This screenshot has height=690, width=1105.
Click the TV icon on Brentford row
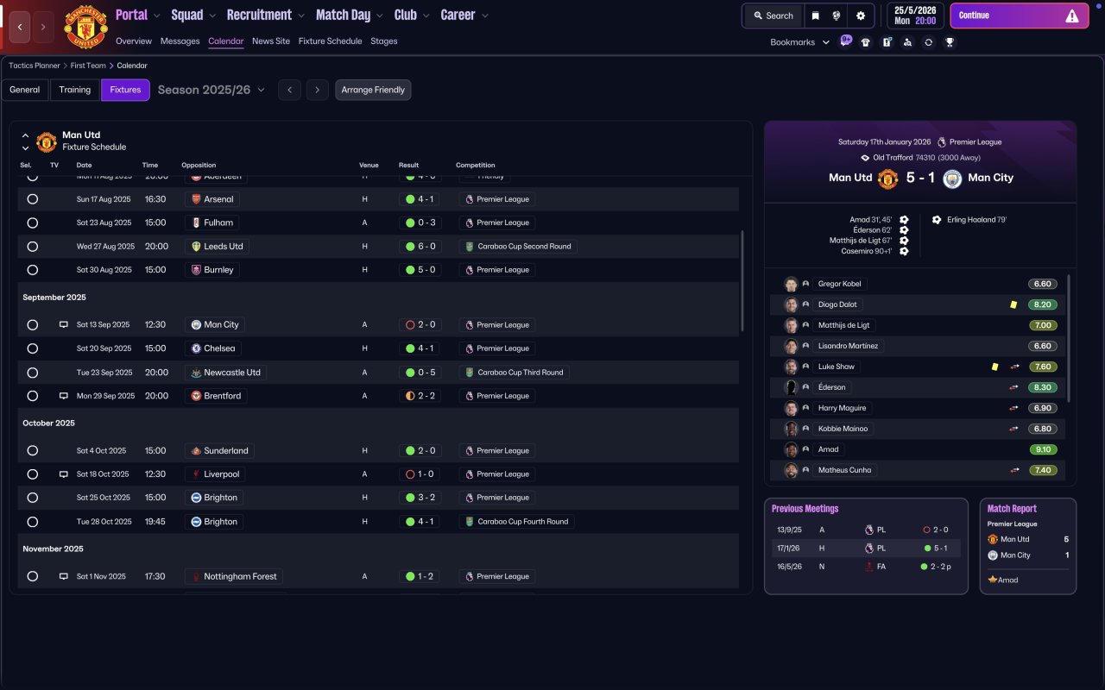(63, 396)
